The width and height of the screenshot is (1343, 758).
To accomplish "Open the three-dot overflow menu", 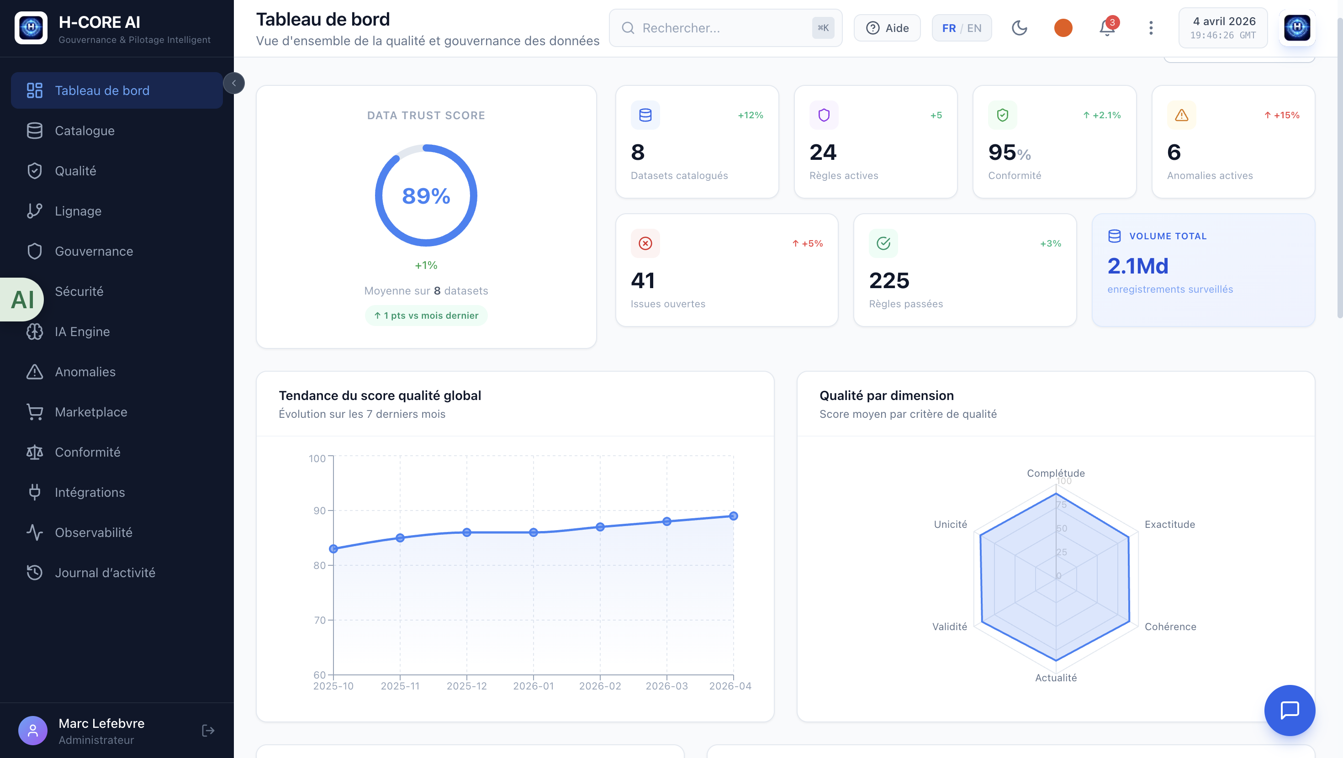I will pos(1151,28).
